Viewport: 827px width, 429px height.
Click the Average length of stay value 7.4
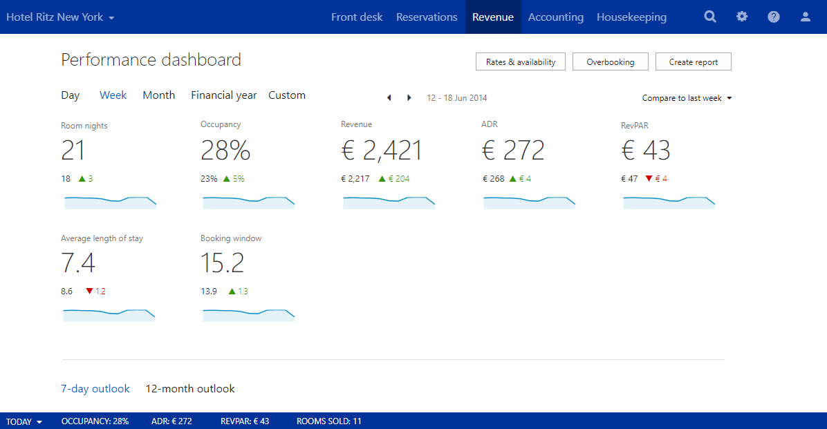tap(78, 263)
